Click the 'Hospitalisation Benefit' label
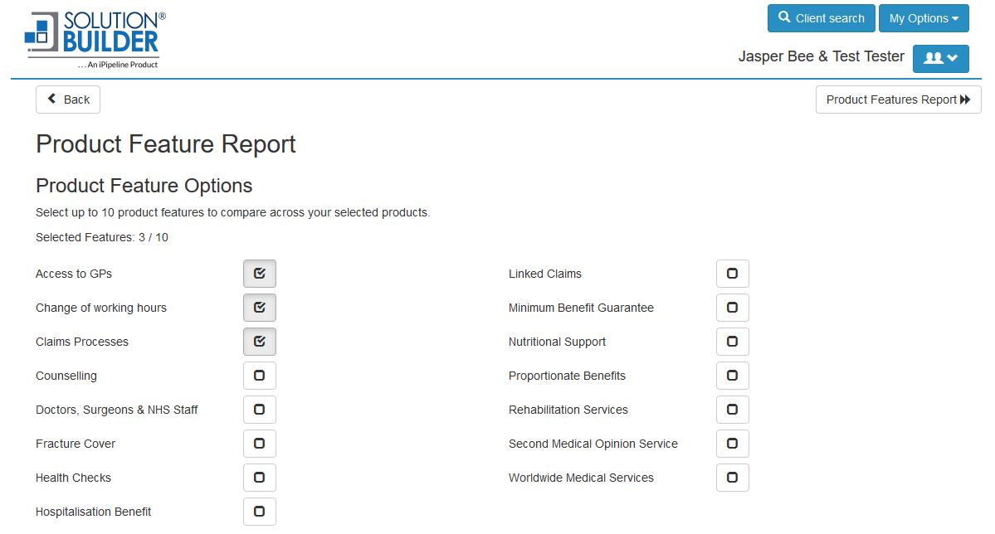The image size is (995, 534). point(93,512)
